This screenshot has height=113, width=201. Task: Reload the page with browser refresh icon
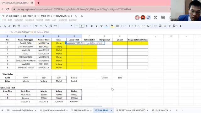click(8, 9)
